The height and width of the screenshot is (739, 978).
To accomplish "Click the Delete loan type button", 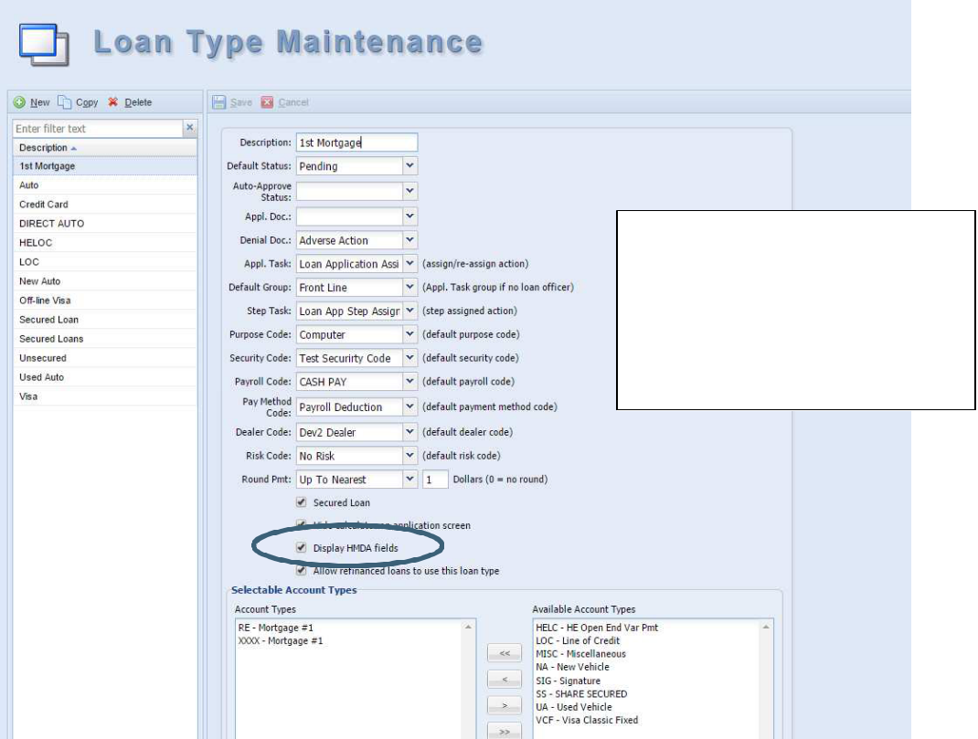I will pyautogui.click(x=130, y=102).
